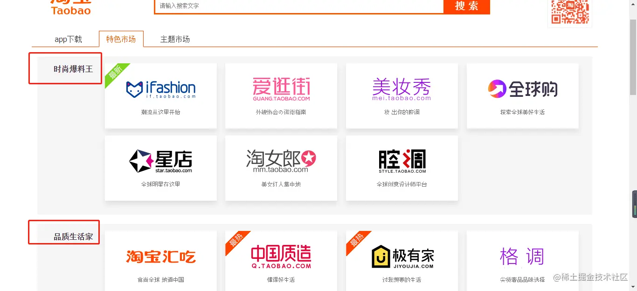Click the 最热 ribbon on 中国质造 card
The height and width of the screenshot is (291, 637).
pos(236,242)
